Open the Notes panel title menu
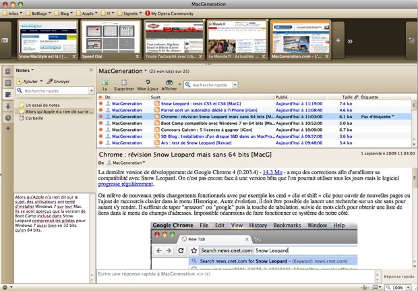 point(24,70)
